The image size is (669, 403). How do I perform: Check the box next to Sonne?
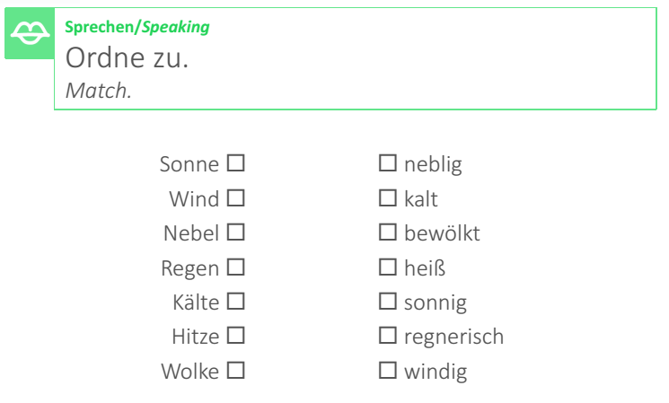tap(236, 165)
